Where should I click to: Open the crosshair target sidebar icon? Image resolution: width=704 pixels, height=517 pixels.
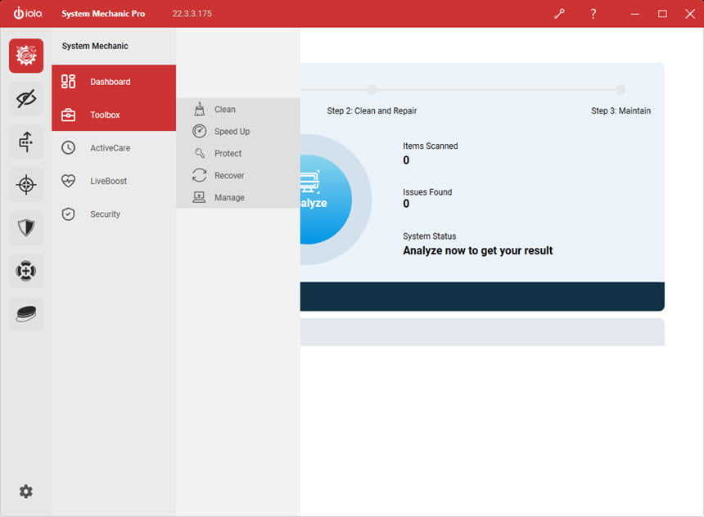point(26,184)
